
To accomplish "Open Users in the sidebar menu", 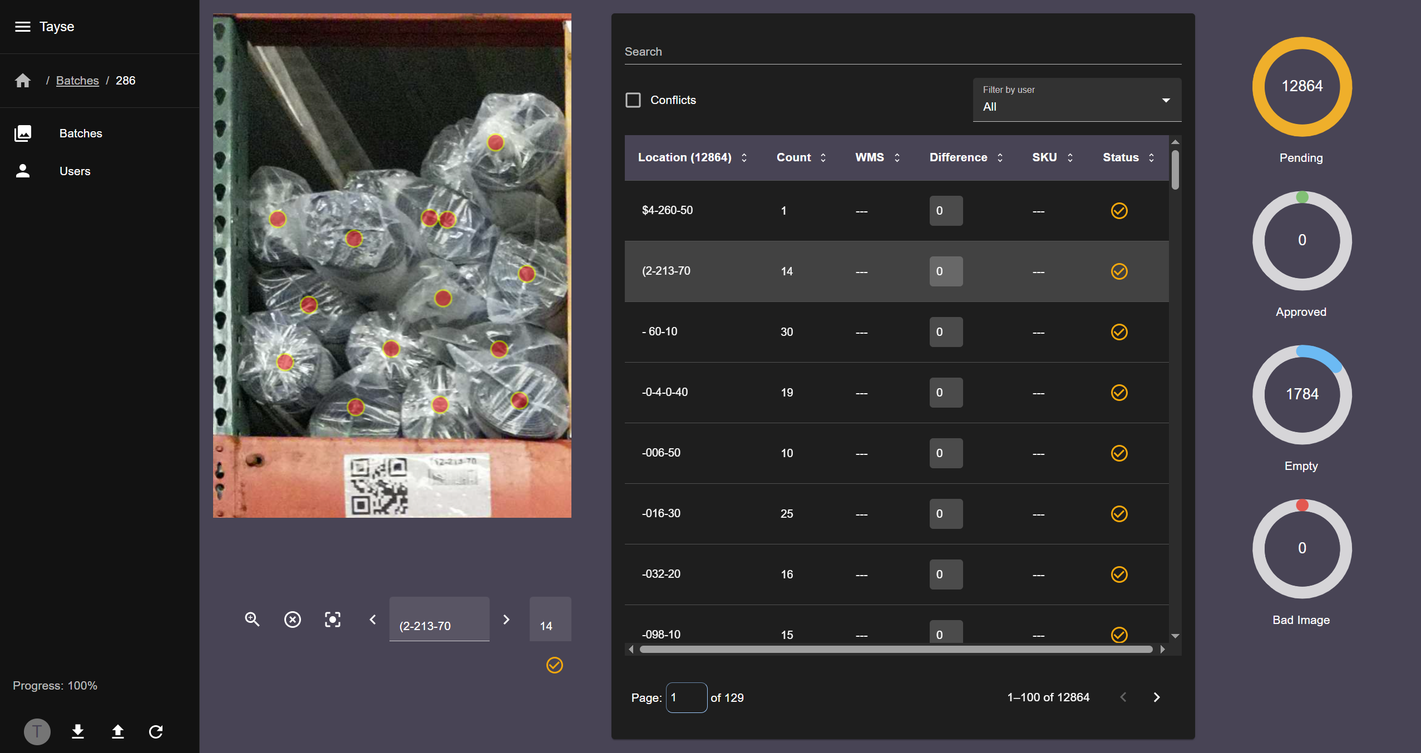I will 75,171.
